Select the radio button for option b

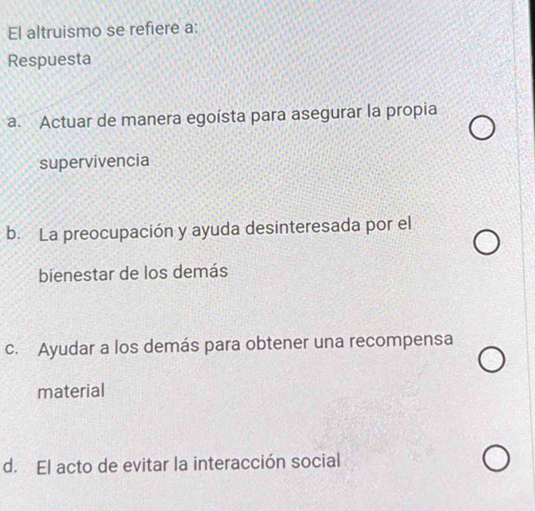[x=484, y=245]
